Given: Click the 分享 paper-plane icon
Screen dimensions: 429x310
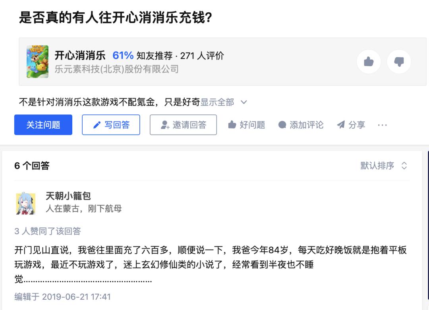Looking at the screenshot, I should (x=341, y=125).
